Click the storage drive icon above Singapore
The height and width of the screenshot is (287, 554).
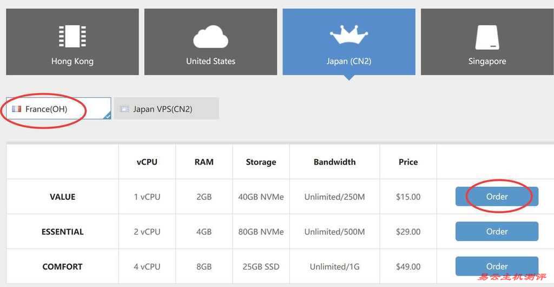[x=487, y=37]
